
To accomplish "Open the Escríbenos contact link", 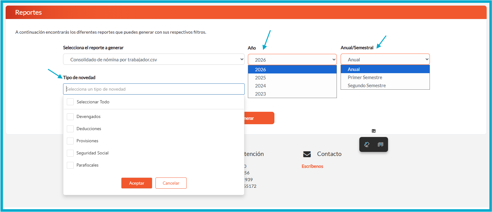I will click(x=312, y=166).
